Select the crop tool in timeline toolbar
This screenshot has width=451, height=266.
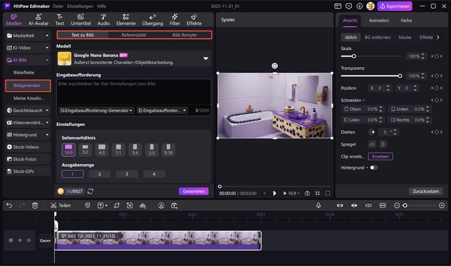116,206
